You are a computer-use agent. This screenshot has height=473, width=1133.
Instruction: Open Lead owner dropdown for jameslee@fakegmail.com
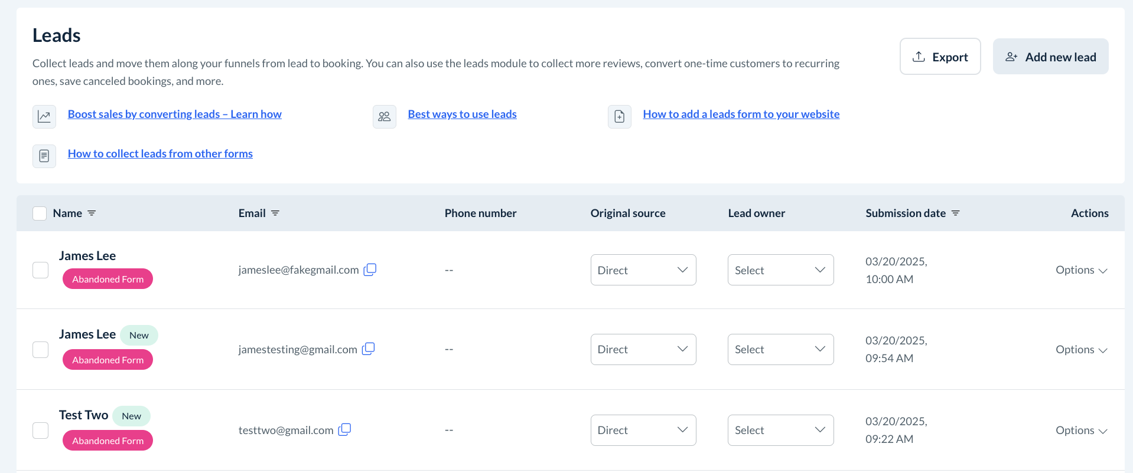tap(780, 270)
